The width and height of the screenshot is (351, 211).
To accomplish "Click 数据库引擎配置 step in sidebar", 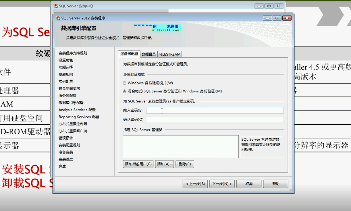I will point(71,102).
